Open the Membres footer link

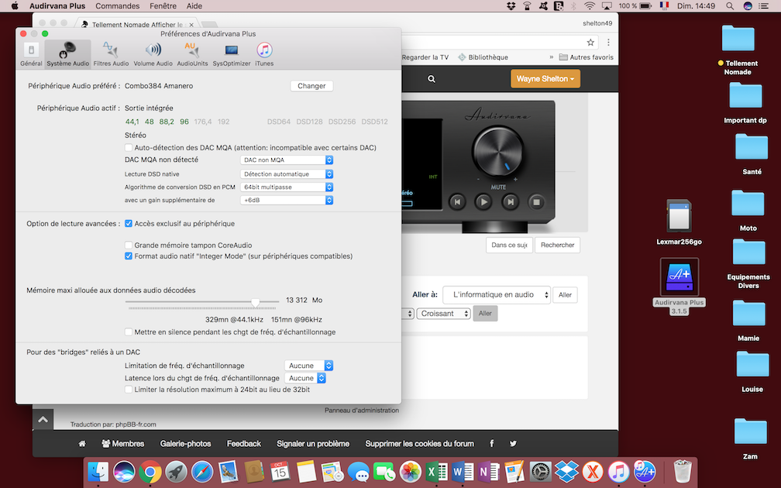[x=122, y=443]
